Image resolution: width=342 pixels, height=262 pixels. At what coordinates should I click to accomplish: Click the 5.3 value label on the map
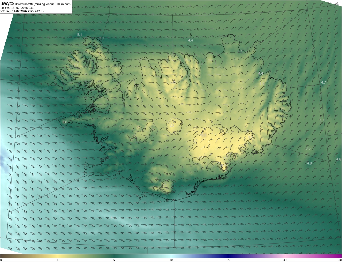(102, 39)
